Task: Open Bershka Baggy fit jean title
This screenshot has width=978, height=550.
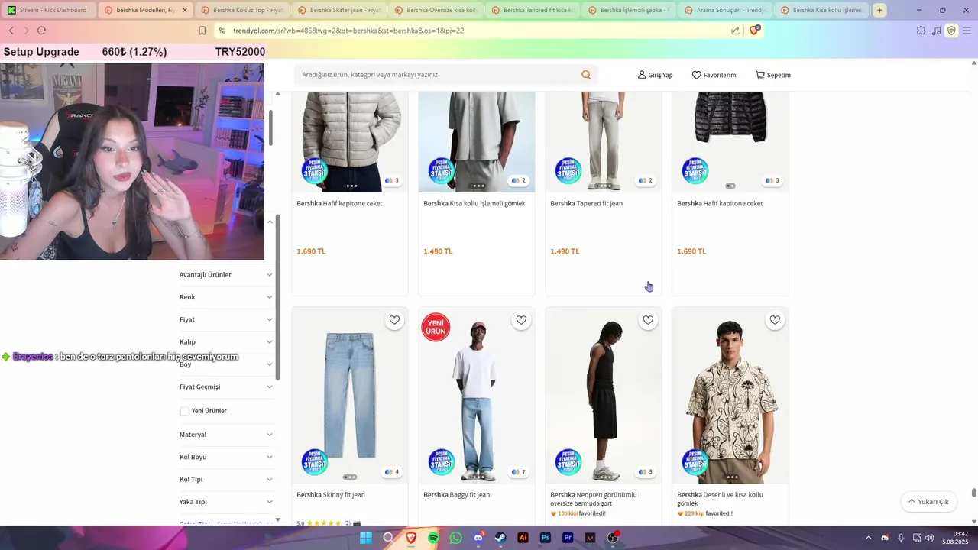Action: [x=456, y=494]
